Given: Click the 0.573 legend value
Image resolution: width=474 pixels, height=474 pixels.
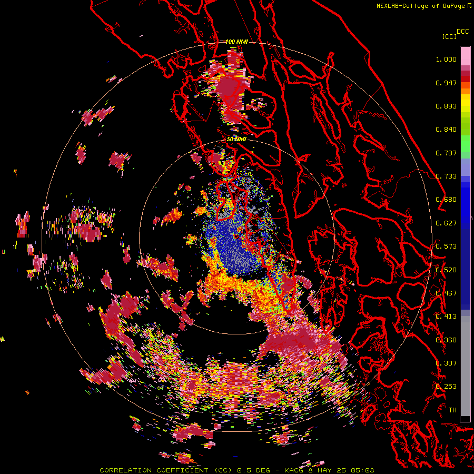Looking at the screenshot, I should pyautogui.click(x=446, y=246).
